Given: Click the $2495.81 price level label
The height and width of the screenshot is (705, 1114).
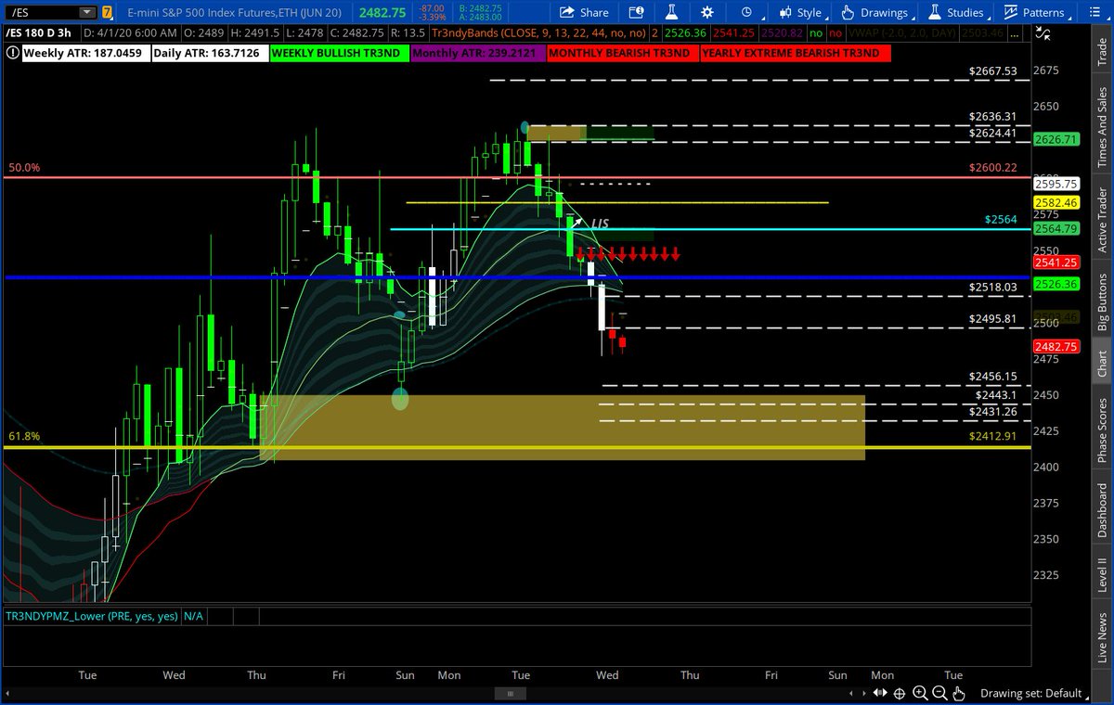Looking at the screenshot, I should [992, 318].
